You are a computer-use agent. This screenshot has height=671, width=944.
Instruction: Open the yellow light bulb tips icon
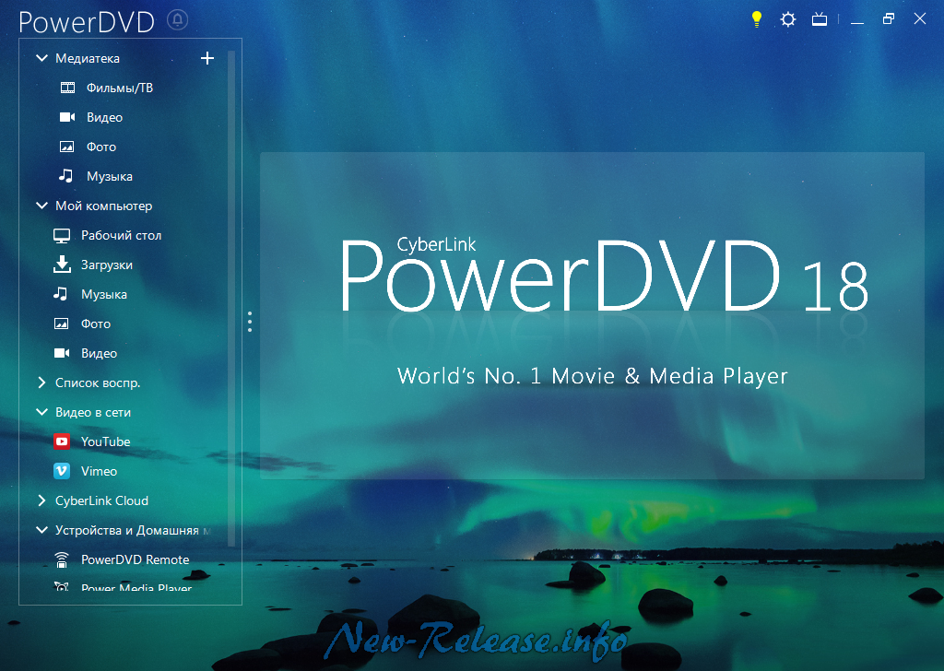coord(757,19)
